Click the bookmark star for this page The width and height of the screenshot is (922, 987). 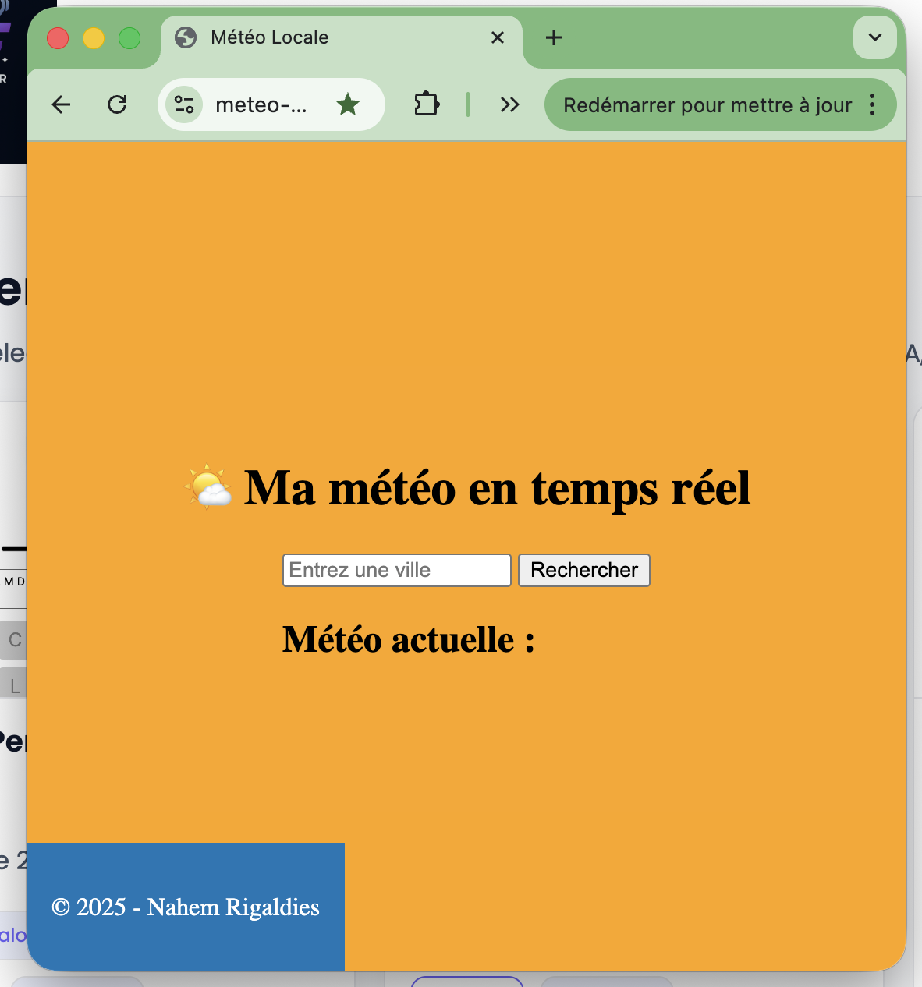pyautogui.click(x=348, y=104)
